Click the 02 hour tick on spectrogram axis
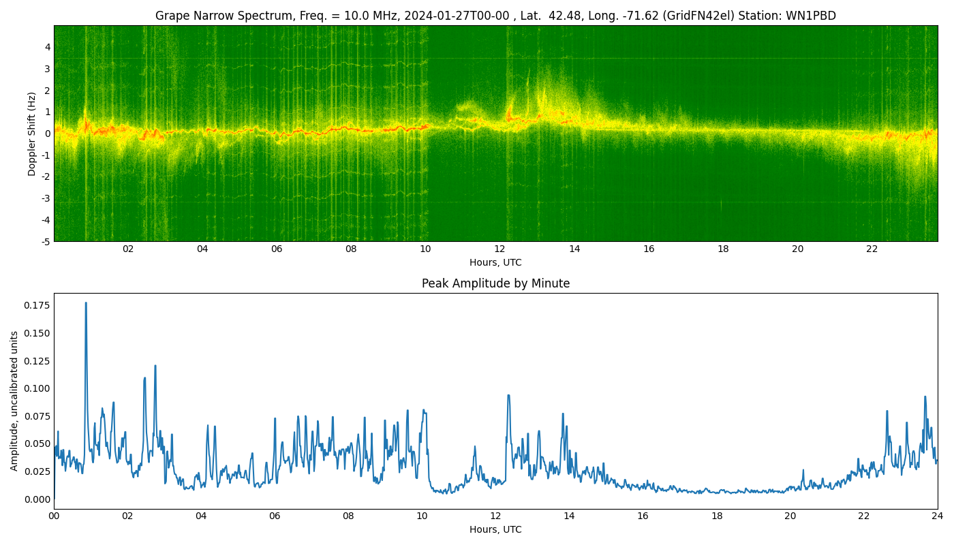Screen dimensions: 954x545 [128, 249]
